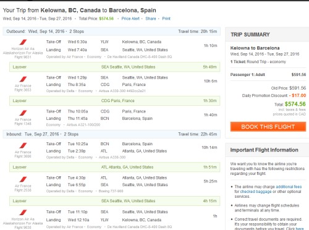The image size is (309, 230).
Task: Open the Price Alert link
Action: [130, 19]
